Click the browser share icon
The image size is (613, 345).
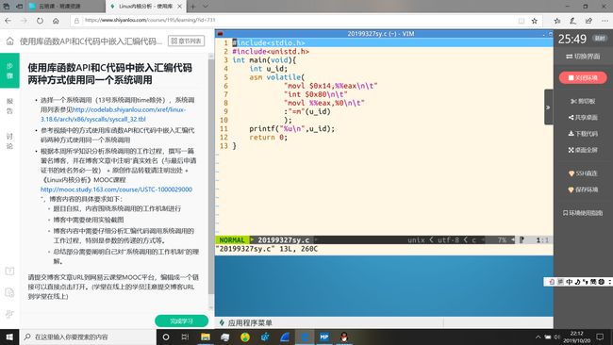[588, 21]
